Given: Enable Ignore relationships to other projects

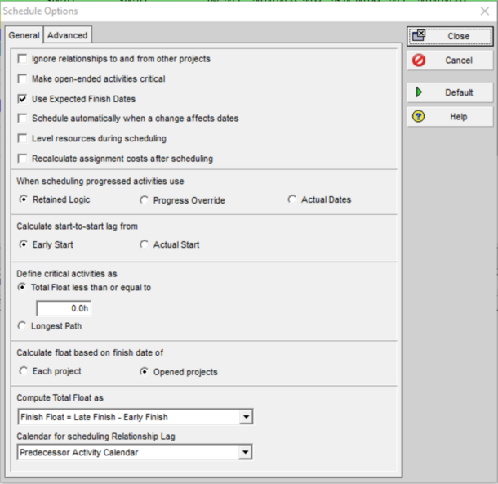Looking at the screenshot, I should [23, 59].
